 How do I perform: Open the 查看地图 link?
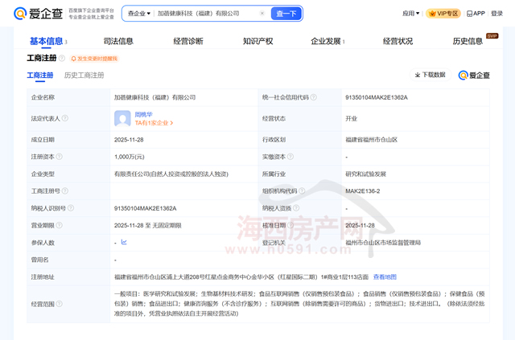coord(385,277)
